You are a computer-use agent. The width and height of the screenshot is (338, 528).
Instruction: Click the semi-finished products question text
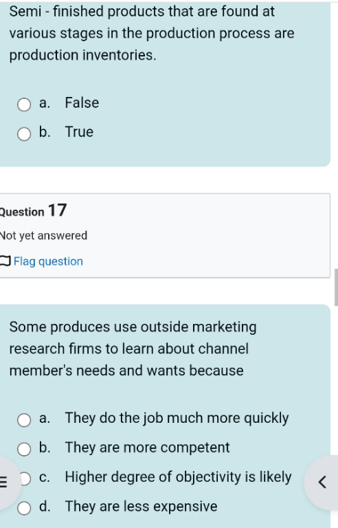[152, 33]
